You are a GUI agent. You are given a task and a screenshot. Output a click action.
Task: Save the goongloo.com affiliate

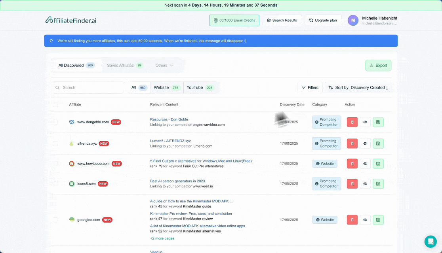coord(378,220)
